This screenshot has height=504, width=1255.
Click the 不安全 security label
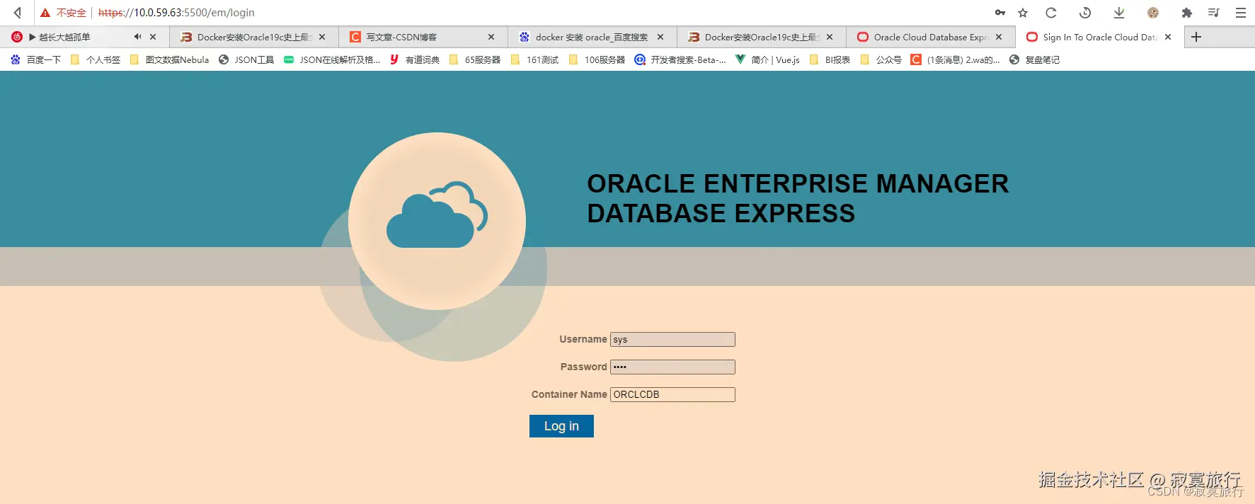point(71,13)
